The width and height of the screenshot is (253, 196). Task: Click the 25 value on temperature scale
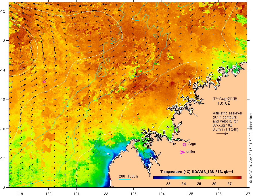coord(199,184)
